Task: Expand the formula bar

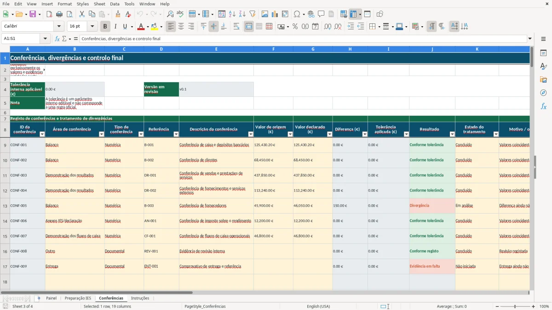Action: 530,39
